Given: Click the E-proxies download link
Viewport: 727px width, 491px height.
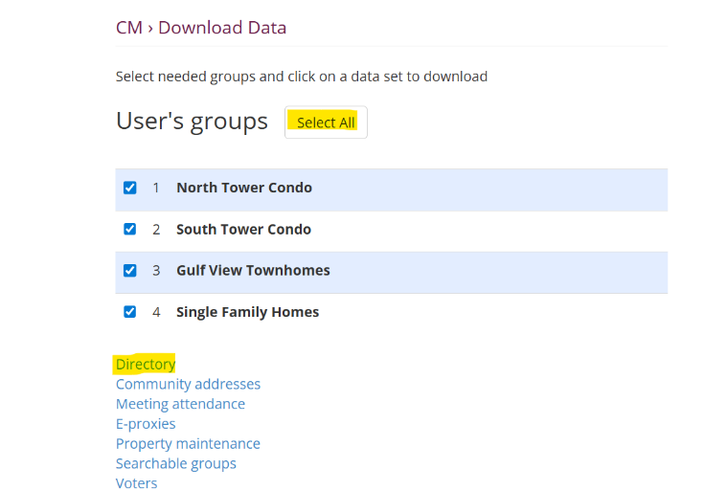Looking at the screenshot, I should tap(146, 424).
